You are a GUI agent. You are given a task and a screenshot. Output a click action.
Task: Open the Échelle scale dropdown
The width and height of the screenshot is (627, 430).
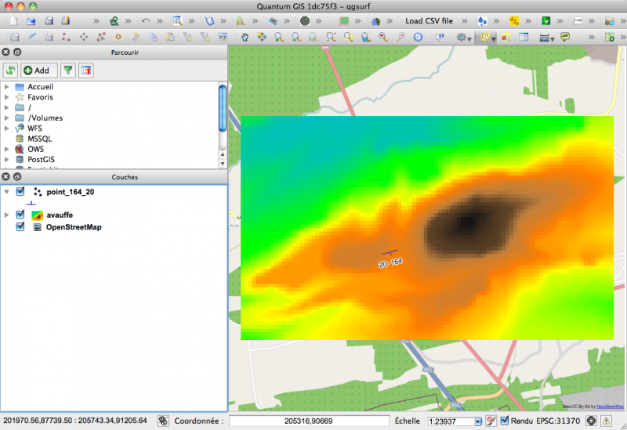click(477, 421)
